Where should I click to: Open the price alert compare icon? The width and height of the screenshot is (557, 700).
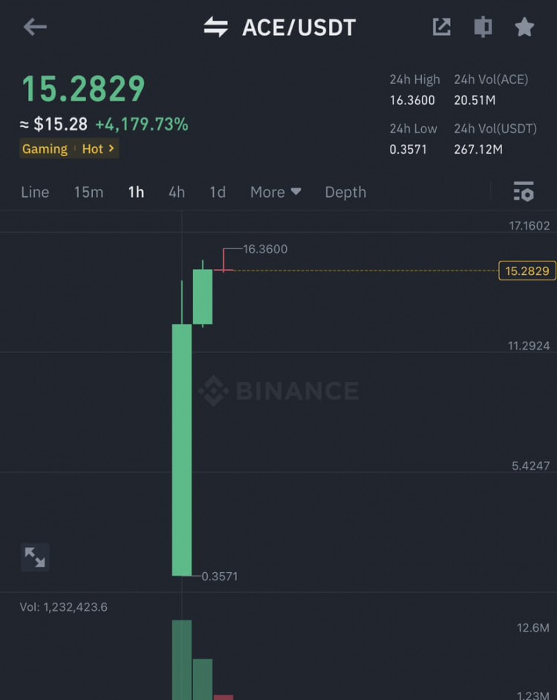click(x=483, y=27)
